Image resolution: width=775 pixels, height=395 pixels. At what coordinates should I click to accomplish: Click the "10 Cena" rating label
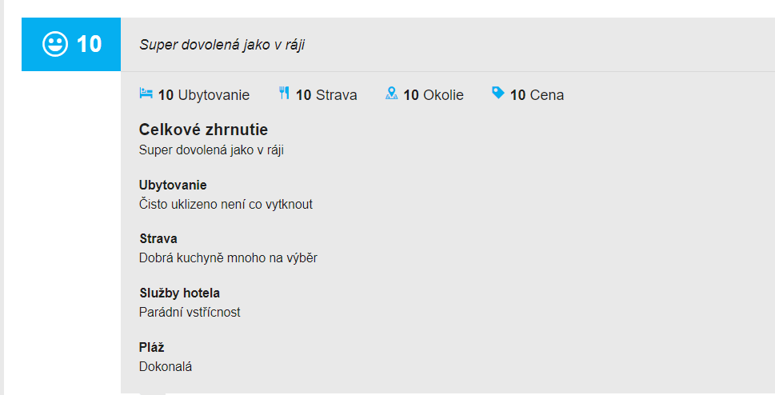tap(537, 95)
